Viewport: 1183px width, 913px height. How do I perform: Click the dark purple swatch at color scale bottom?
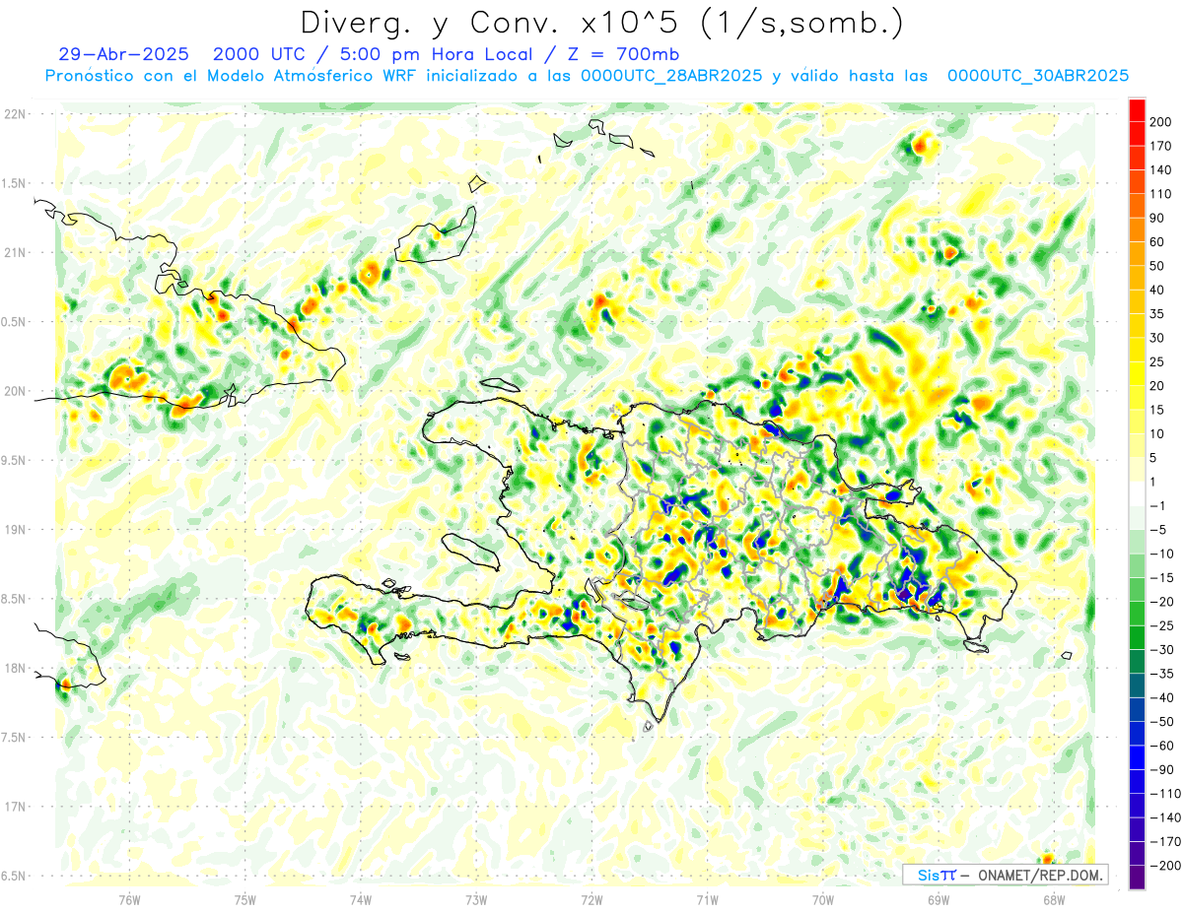(1137, 877)
